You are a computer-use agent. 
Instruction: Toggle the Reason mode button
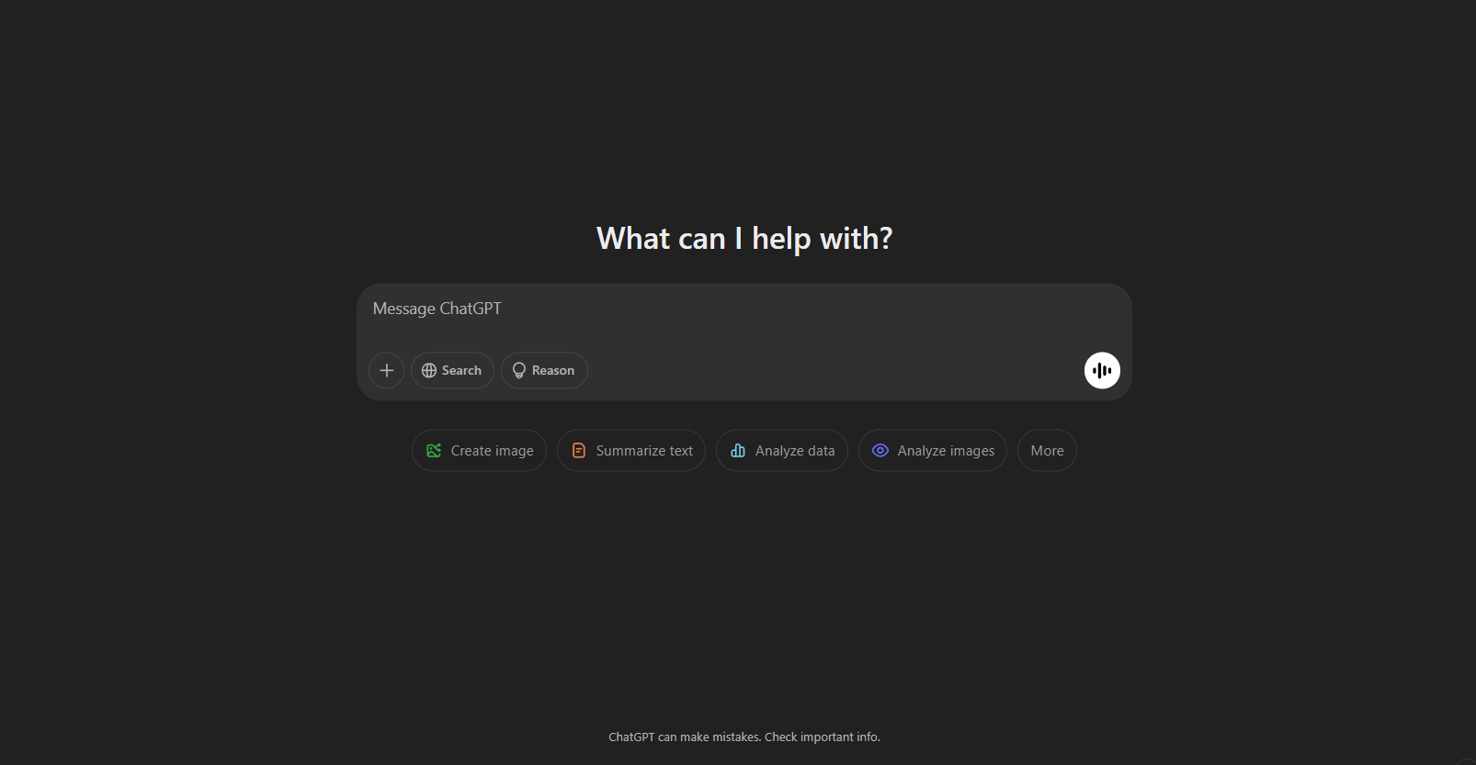544,370
